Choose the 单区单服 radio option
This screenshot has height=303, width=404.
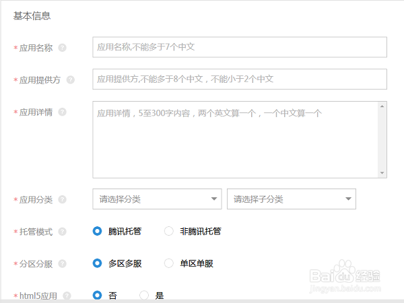click(169, 263)
